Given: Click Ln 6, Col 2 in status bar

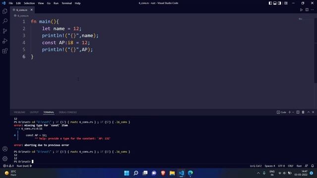Looking at the screenshot, I should point(256,166).
